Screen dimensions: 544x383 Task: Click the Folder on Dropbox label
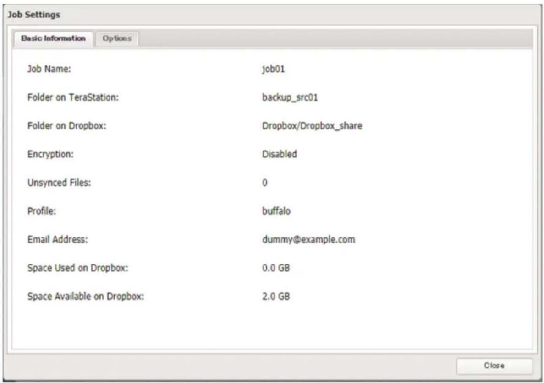(66, 126)
